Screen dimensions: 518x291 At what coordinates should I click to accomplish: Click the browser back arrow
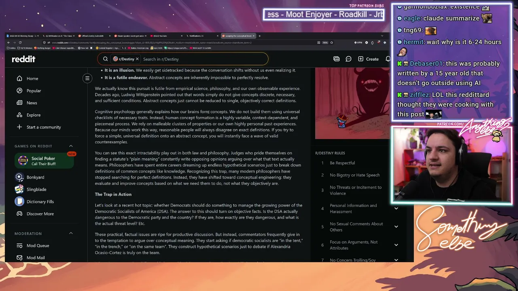(x=8, y=42)
